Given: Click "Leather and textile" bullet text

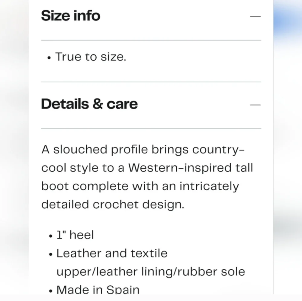Looking at the screenshot, I should point(112,253).
